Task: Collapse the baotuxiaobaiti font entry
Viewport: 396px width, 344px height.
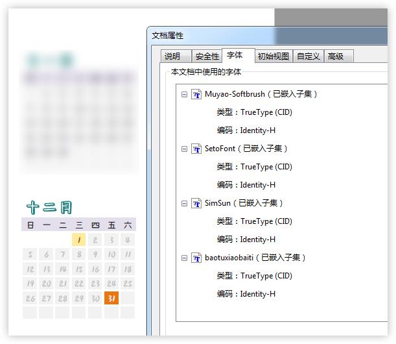Action: pos(184,258)
